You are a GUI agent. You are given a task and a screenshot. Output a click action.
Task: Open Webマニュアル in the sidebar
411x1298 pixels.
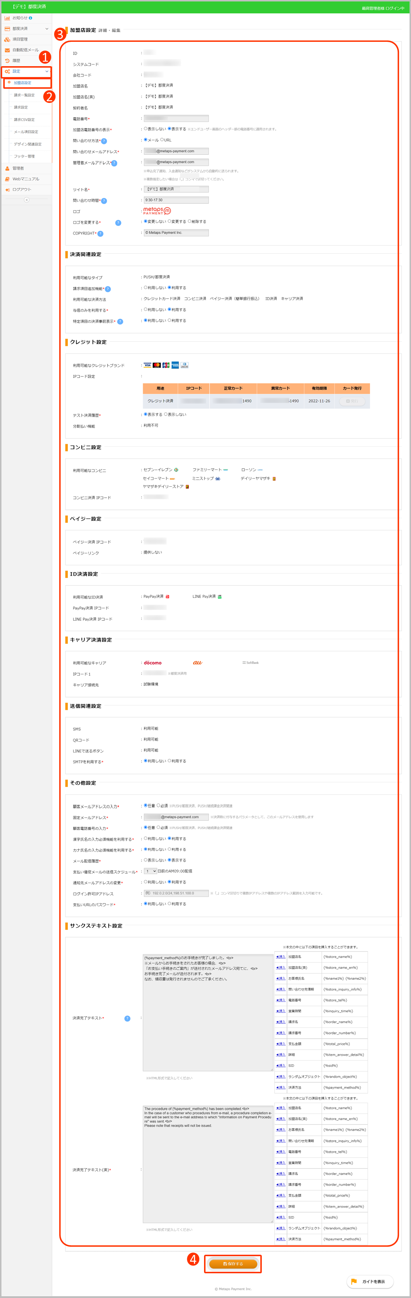(26, 179)
